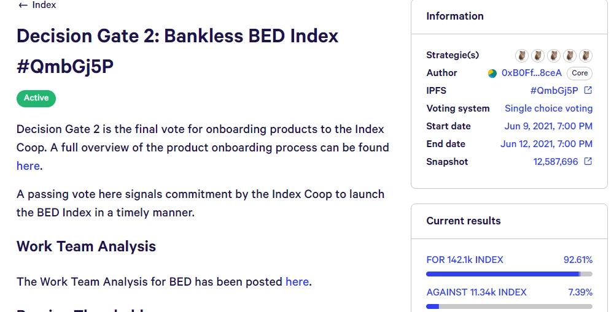614x312 pixels.
Task: Open the fourth strategy avatar icon
Action: [570, 56]
